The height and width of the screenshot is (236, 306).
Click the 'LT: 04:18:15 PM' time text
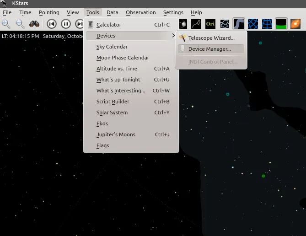[21, 36]
